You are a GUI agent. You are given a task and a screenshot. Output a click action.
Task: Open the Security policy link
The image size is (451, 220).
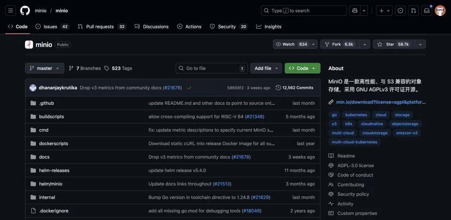(353, 194)
